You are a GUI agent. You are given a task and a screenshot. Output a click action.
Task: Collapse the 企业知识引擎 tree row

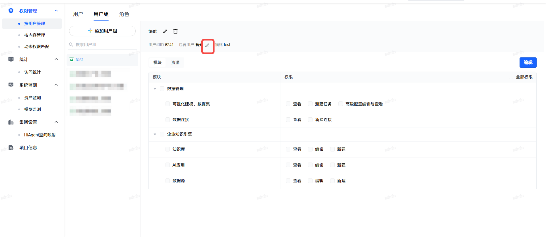point(155,134)
